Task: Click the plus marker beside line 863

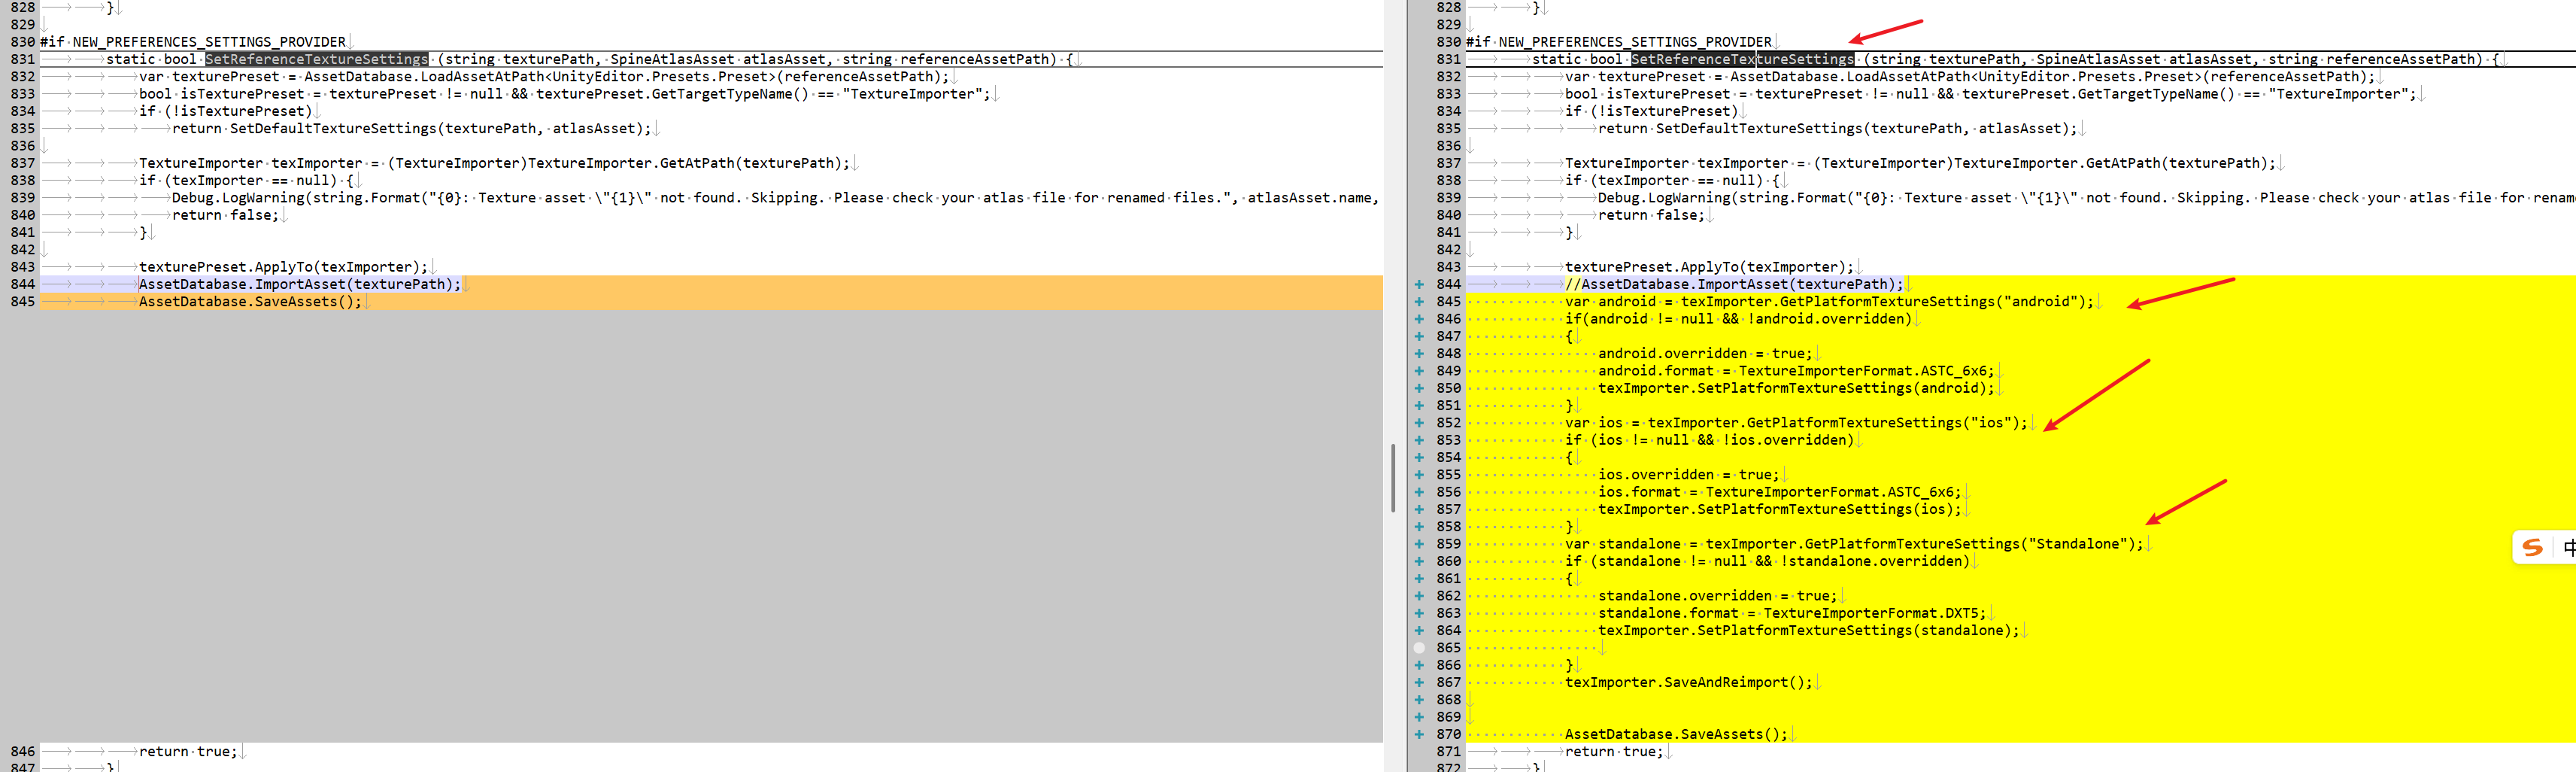Action: click(x=1419, y=613)
